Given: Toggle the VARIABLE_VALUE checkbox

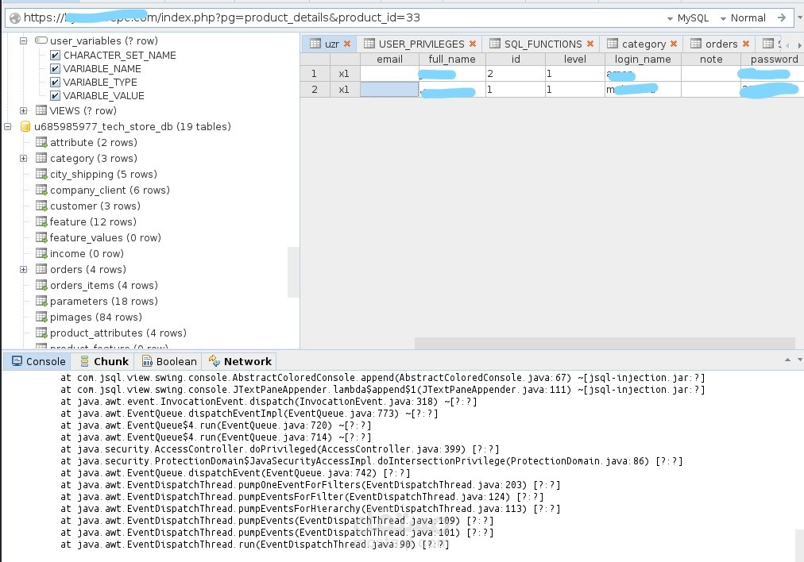Looking at the screenshot, I should tap(56, 96).
